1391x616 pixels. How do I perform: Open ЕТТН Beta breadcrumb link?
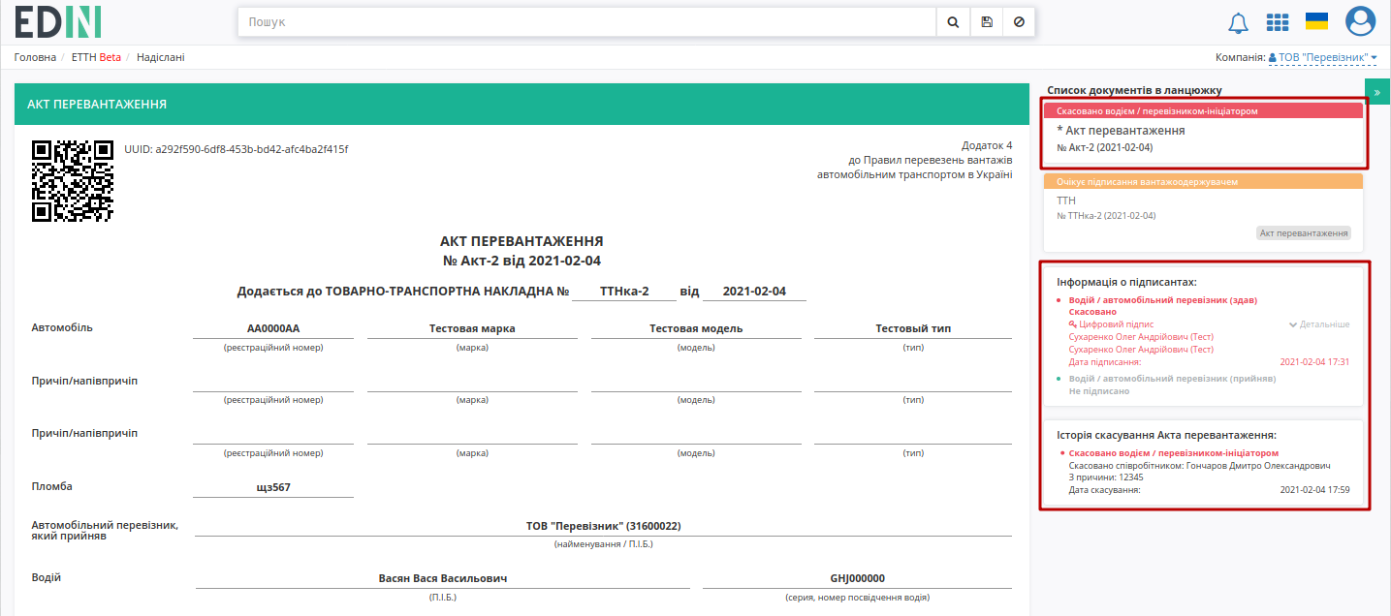coord(96,57)
